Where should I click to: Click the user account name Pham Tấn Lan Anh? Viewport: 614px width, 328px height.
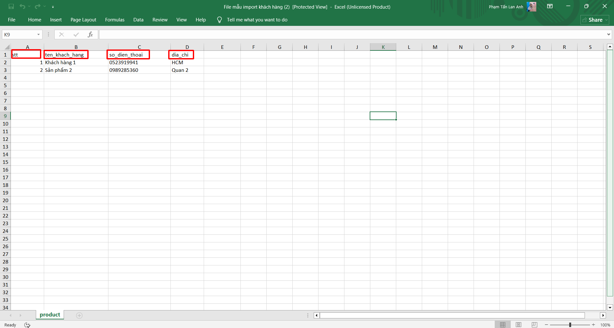point(506,7)
